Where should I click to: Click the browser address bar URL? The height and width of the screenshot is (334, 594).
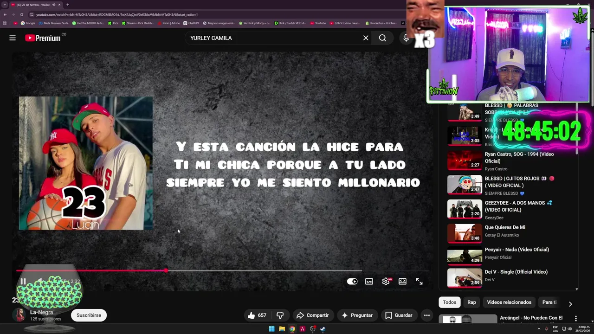(117, 14)
